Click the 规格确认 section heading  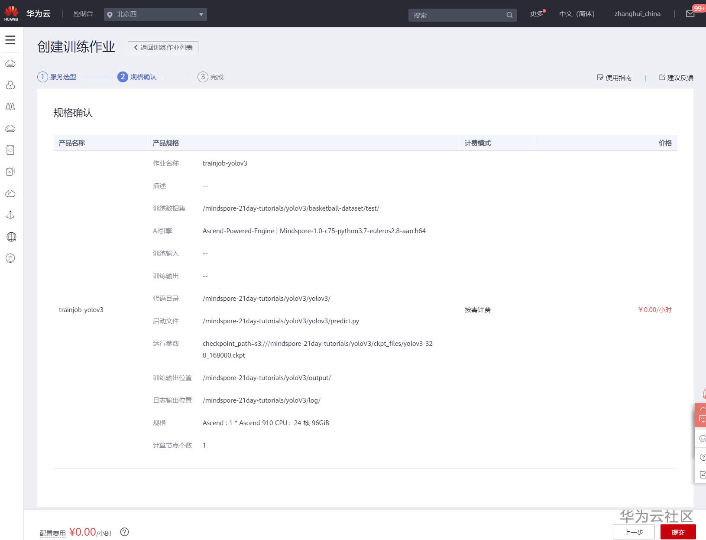[73, 113]
